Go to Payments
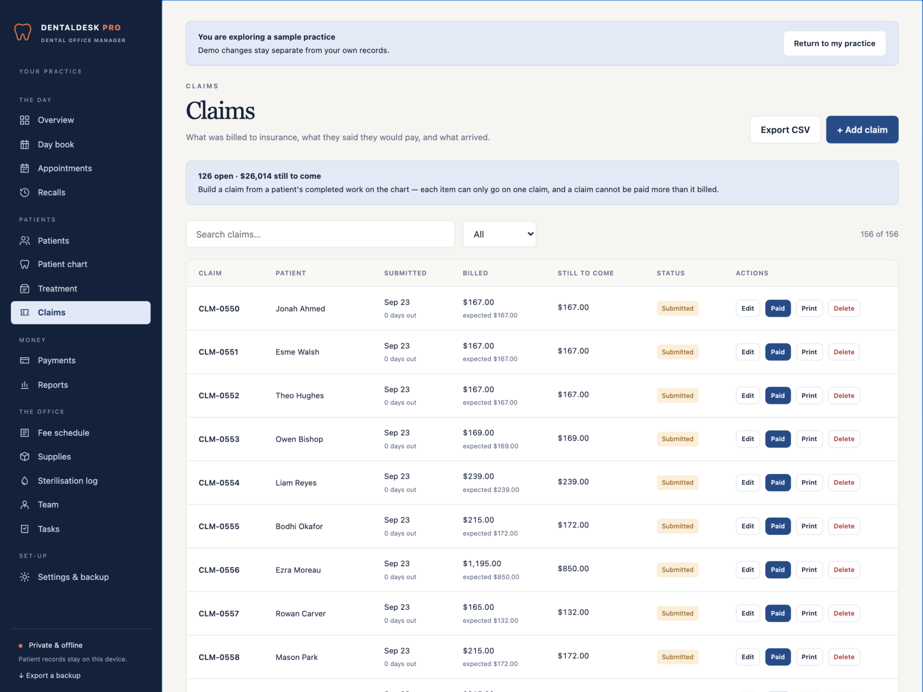 (x=81, y=360)
